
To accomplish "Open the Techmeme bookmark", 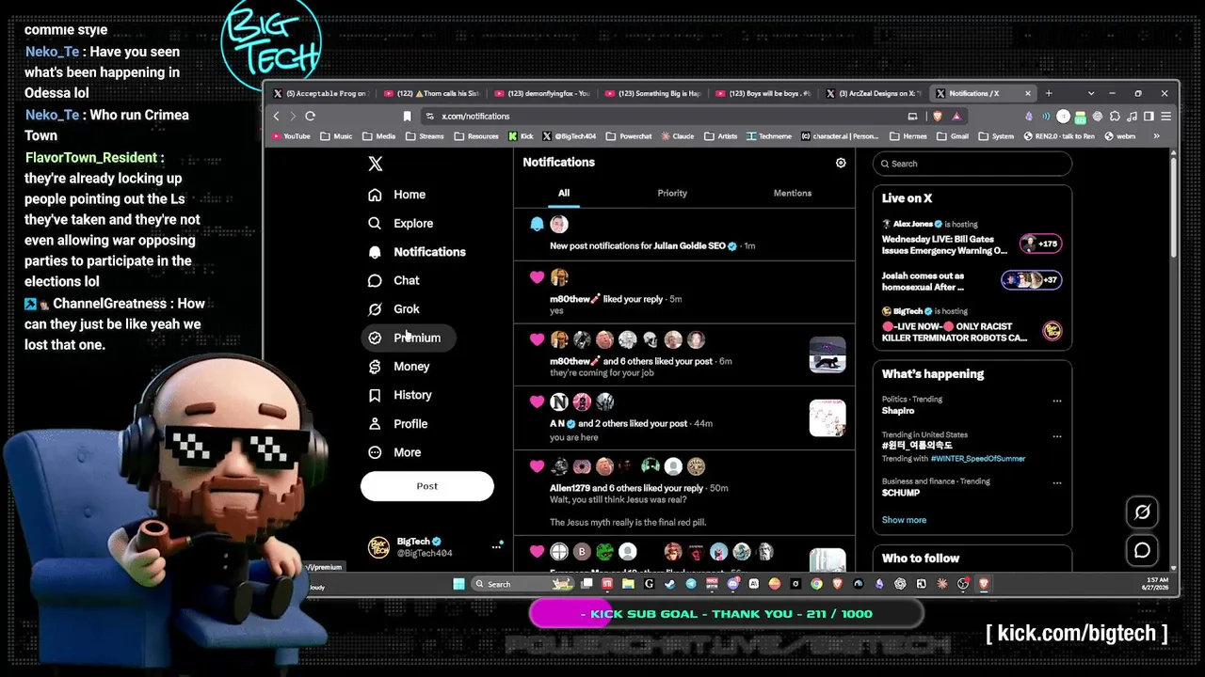I will click(768, 136).
